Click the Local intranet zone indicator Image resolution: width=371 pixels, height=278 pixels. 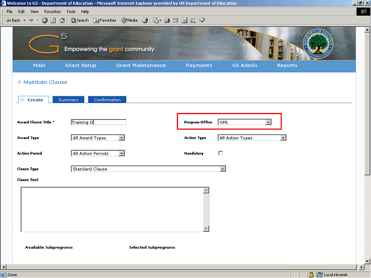tap(332, 275)
